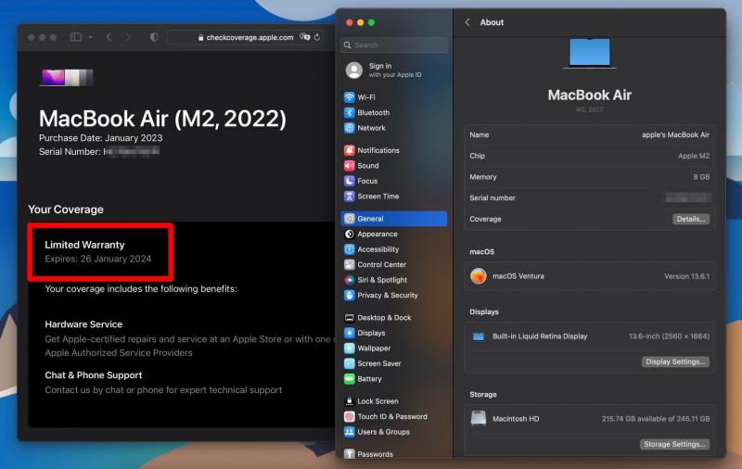
Task: Click the Chat & Phone Support heading
Action: point(94,375)
